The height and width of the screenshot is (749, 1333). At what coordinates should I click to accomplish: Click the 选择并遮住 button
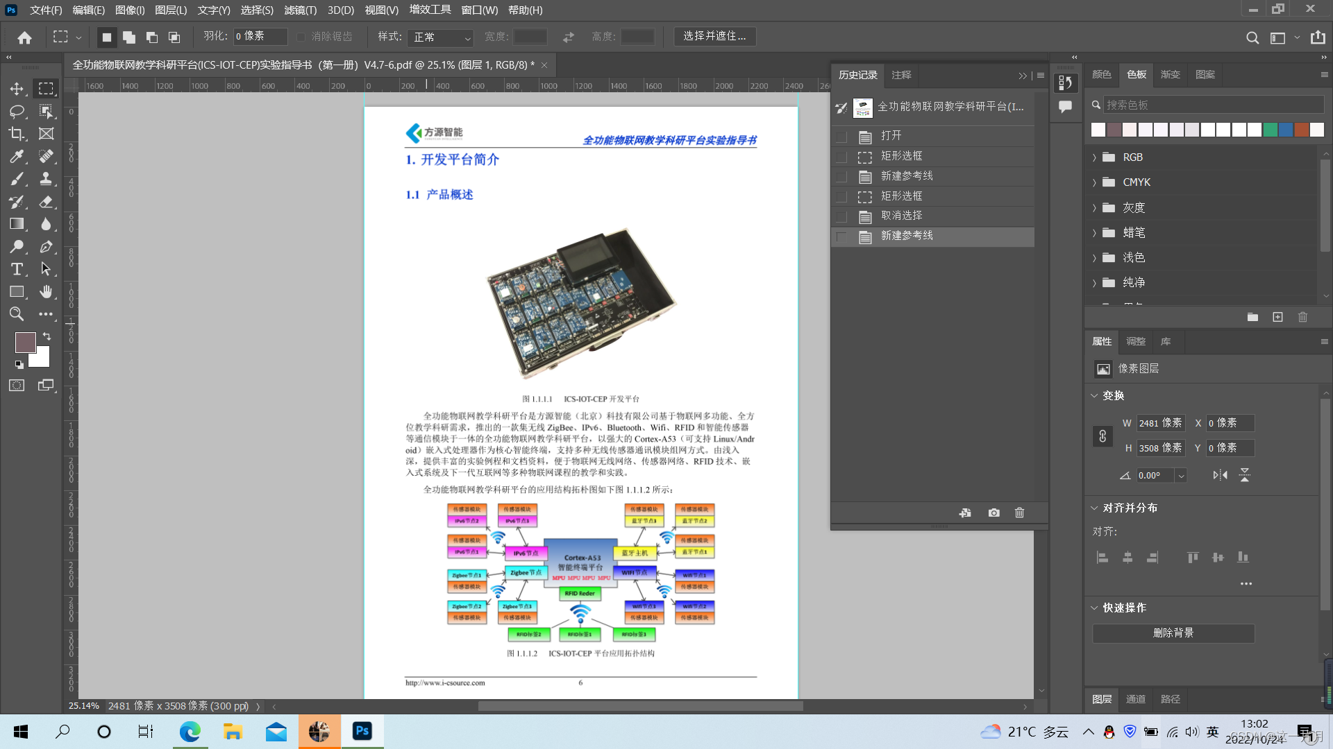[715, 36]
